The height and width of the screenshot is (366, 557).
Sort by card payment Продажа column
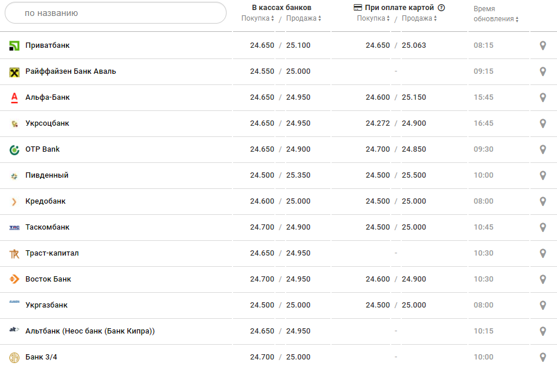tap(419, 18)
